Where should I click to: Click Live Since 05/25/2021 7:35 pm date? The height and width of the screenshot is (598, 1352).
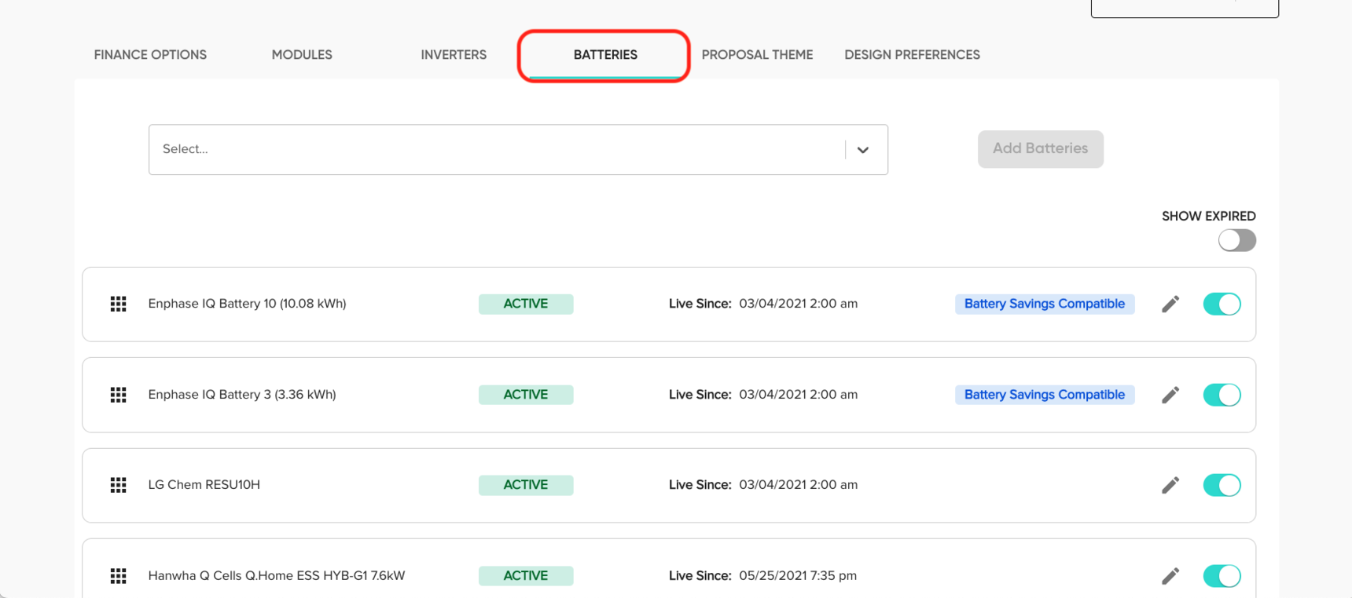(798, 576)
